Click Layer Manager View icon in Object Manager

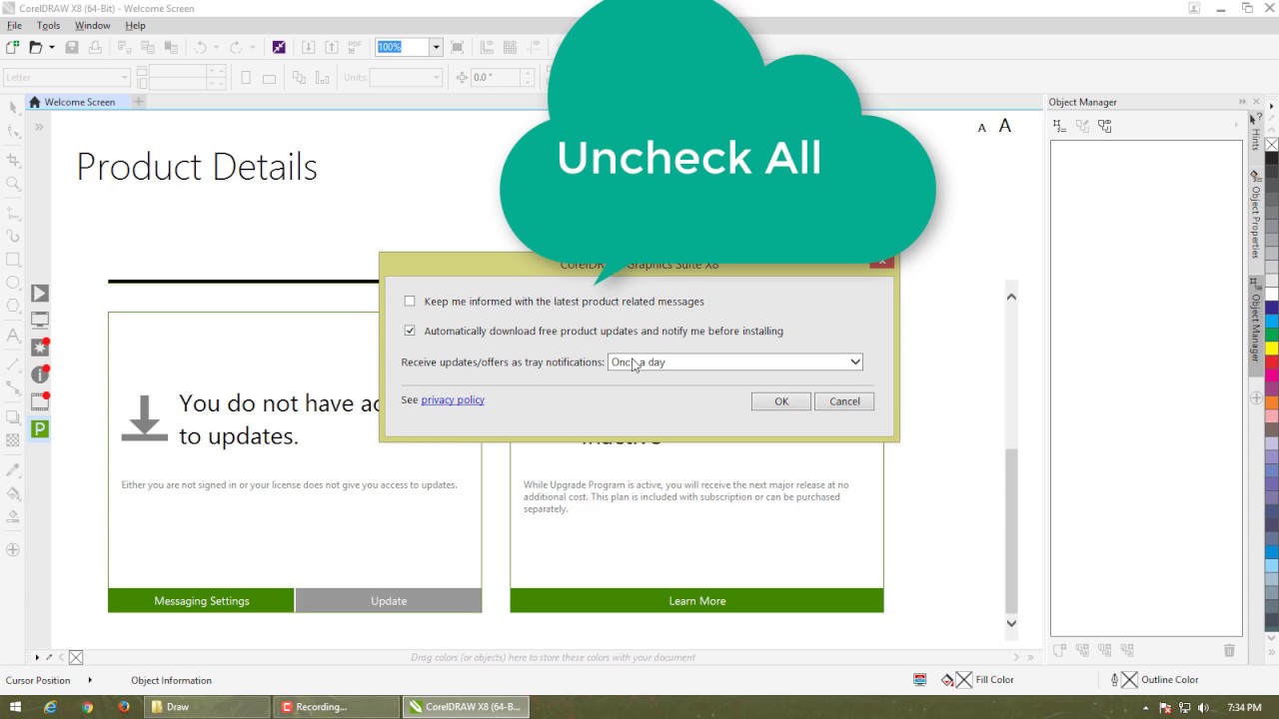[1105, 126]
